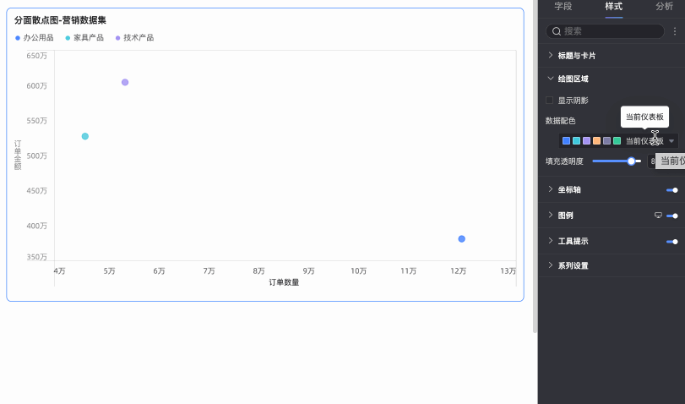The image size is (685, 404).
Task: Click the vertical scrollbar beside the canvas
Action: tap(535, 167)
